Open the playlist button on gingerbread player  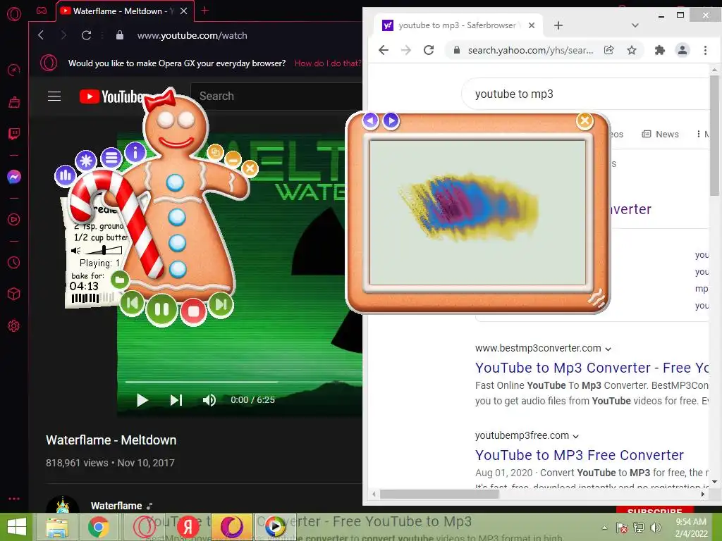point(111,158)
